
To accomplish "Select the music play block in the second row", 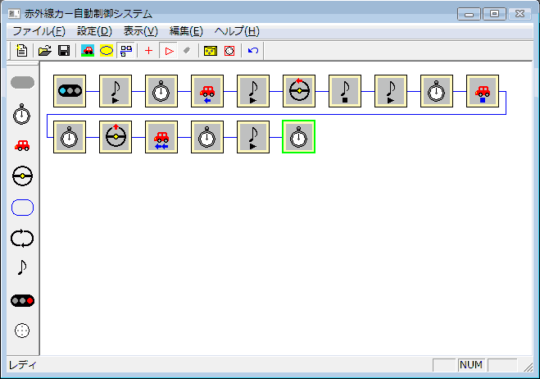I will pyautogui.click(x=253, y=137).
